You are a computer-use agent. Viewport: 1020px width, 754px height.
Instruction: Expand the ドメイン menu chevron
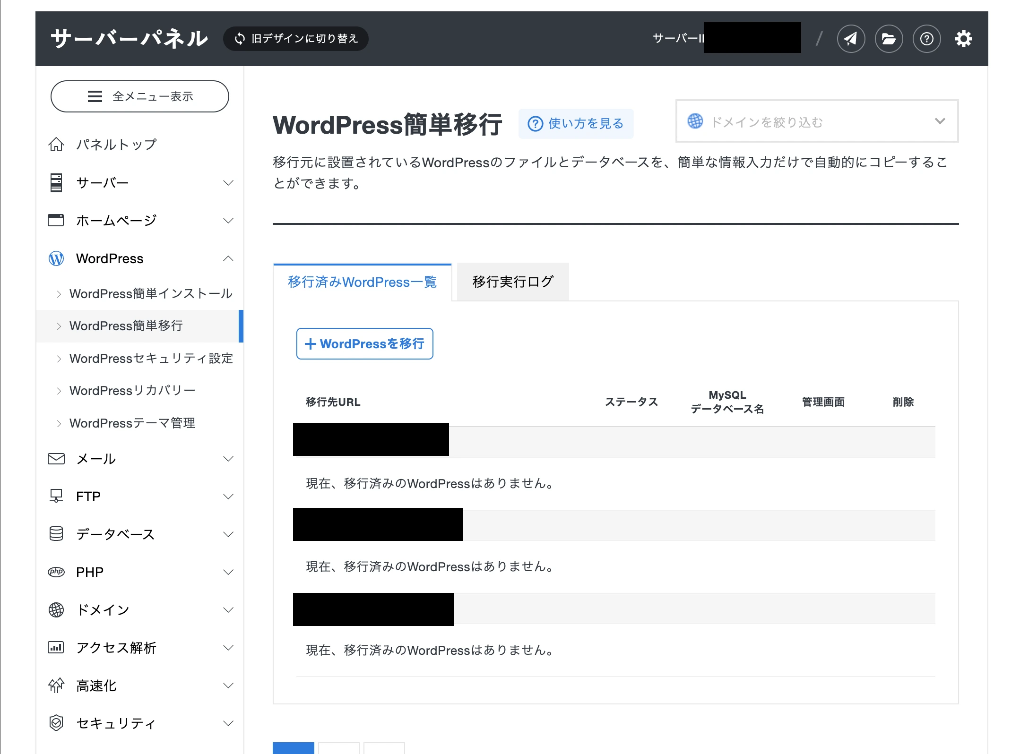[x=228, y=610]
